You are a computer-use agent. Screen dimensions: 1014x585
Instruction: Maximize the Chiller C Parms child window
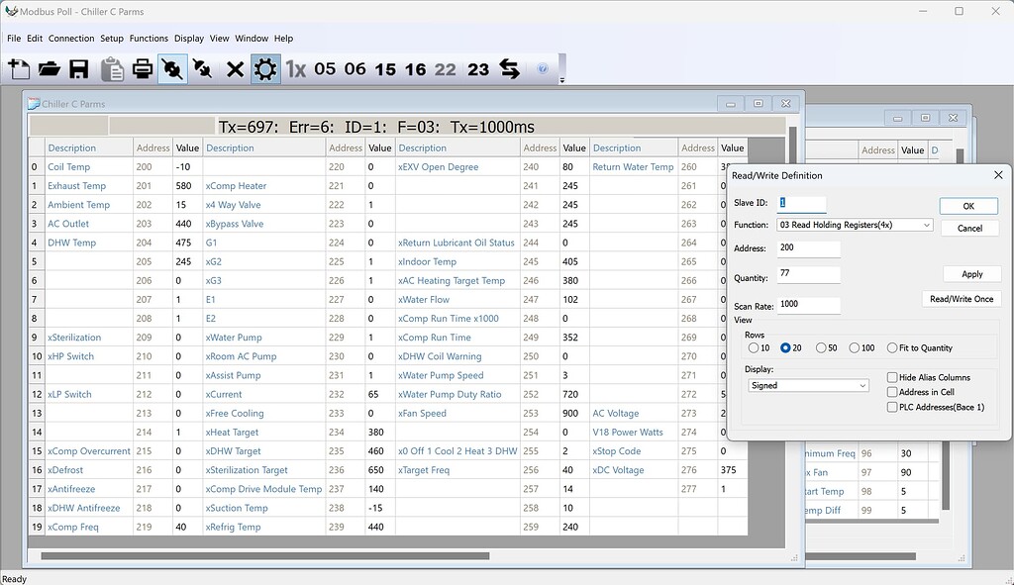(758, 103)
